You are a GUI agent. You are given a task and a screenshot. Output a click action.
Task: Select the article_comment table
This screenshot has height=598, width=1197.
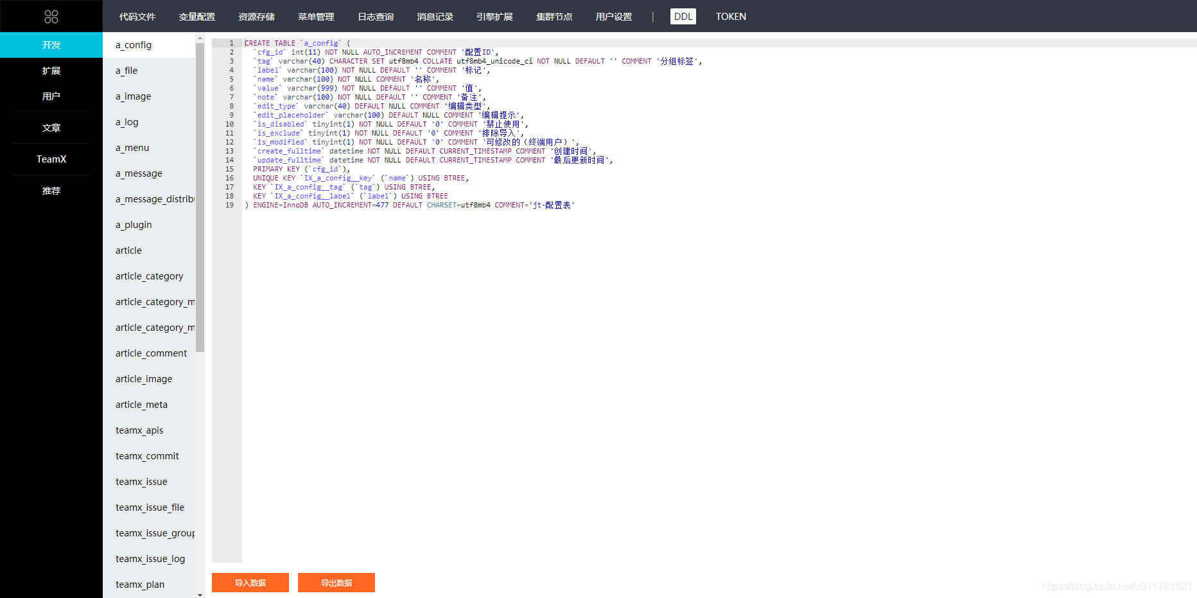[x=149, y=353]
